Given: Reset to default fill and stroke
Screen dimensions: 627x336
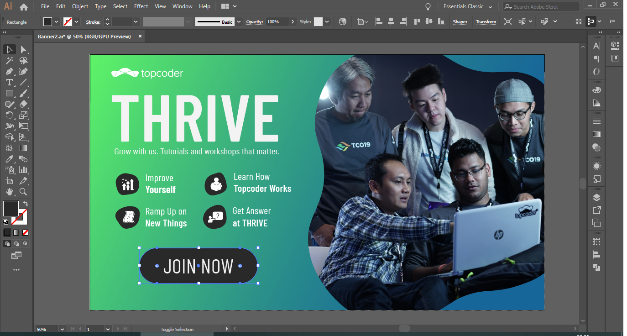Looking at the screenshot, I should (x=5, y=222).
